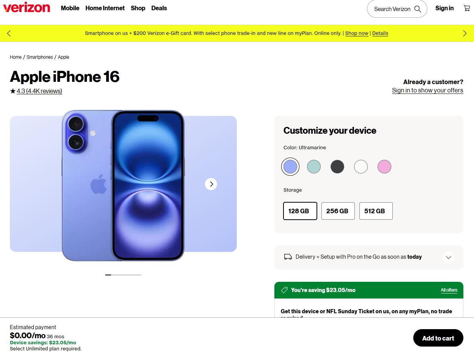
Task: Click the savings tag icon
Action: [x=284, y=290]
